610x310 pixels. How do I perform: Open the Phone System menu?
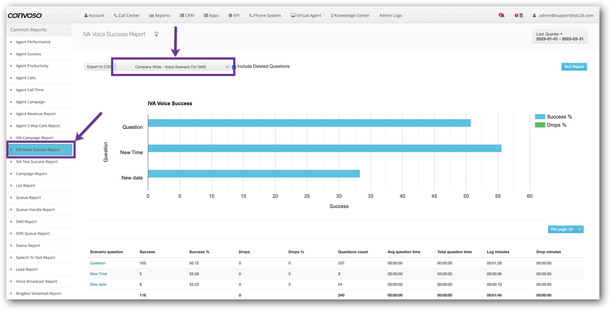pos(265,16)
